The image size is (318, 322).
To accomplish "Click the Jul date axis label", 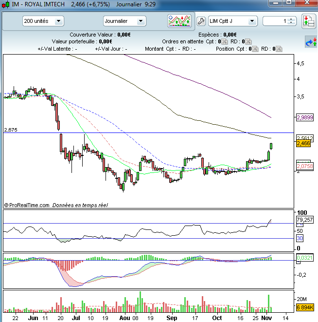I will pyautogui.click(x=76, y=318).
